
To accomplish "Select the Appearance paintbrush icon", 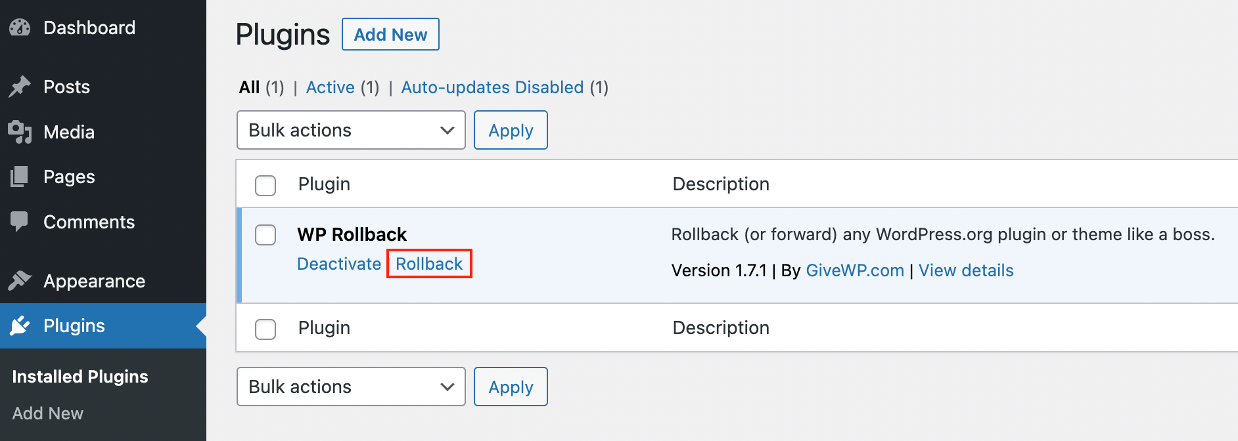I will coord(20,280).
